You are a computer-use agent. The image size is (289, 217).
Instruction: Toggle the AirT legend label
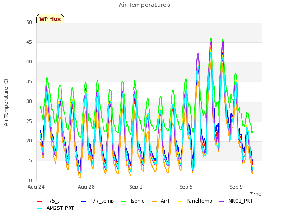pyautogui.click(x=165, y=201)
